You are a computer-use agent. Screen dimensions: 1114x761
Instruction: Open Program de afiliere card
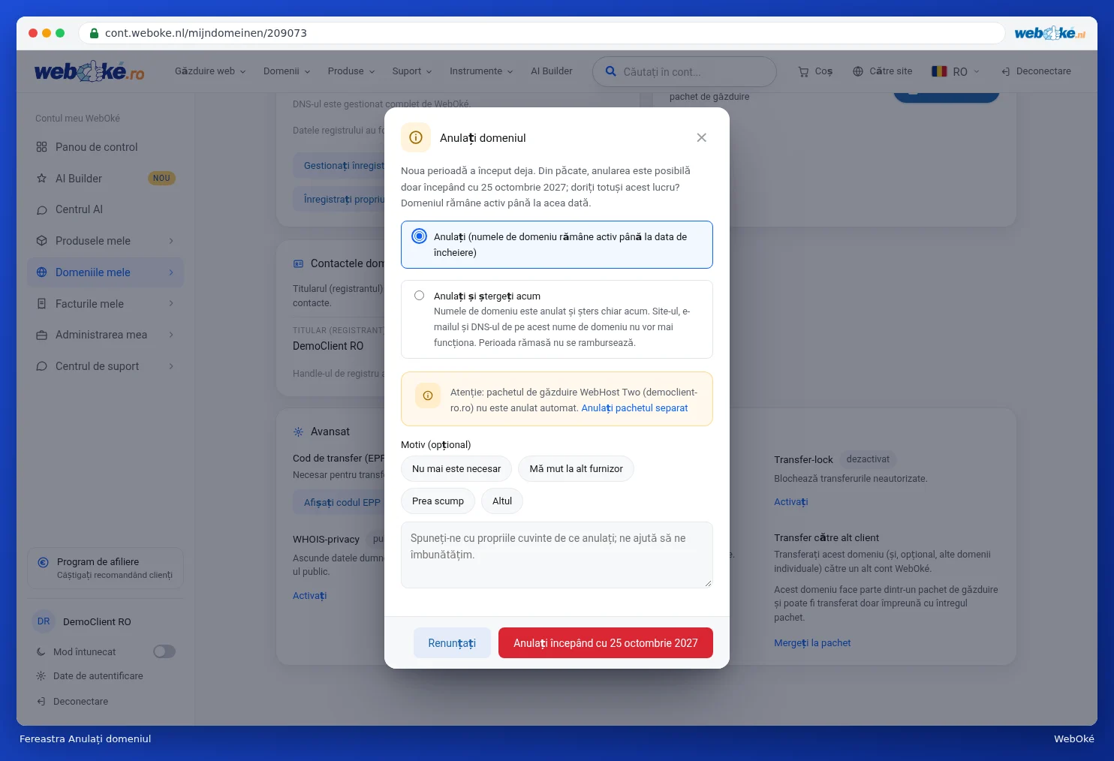pyautogui.click(x=105, y=568)
